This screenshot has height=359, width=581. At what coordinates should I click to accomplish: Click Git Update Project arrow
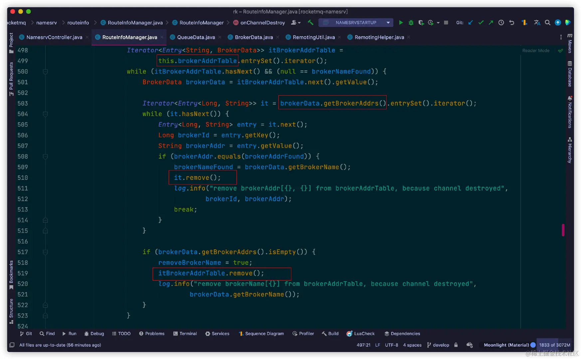tap(471, 23)
